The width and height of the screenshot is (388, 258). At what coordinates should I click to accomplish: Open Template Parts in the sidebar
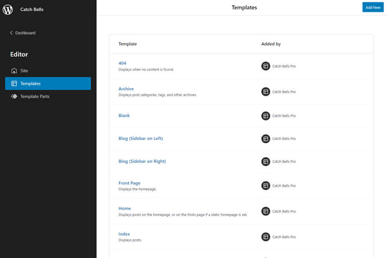point(35,96)
